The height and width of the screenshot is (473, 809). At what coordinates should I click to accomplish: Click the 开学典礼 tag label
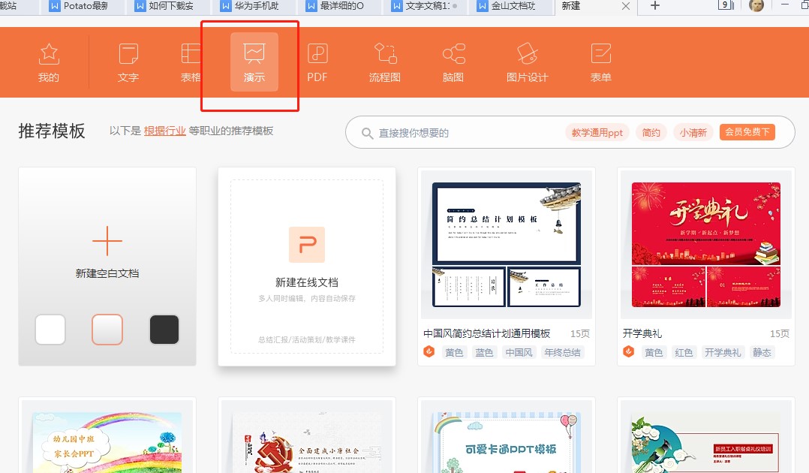click(x=722, y=352)
